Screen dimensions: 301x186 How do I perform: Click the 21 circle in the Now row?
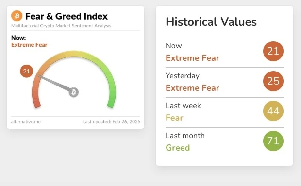[x=273, y=51]
